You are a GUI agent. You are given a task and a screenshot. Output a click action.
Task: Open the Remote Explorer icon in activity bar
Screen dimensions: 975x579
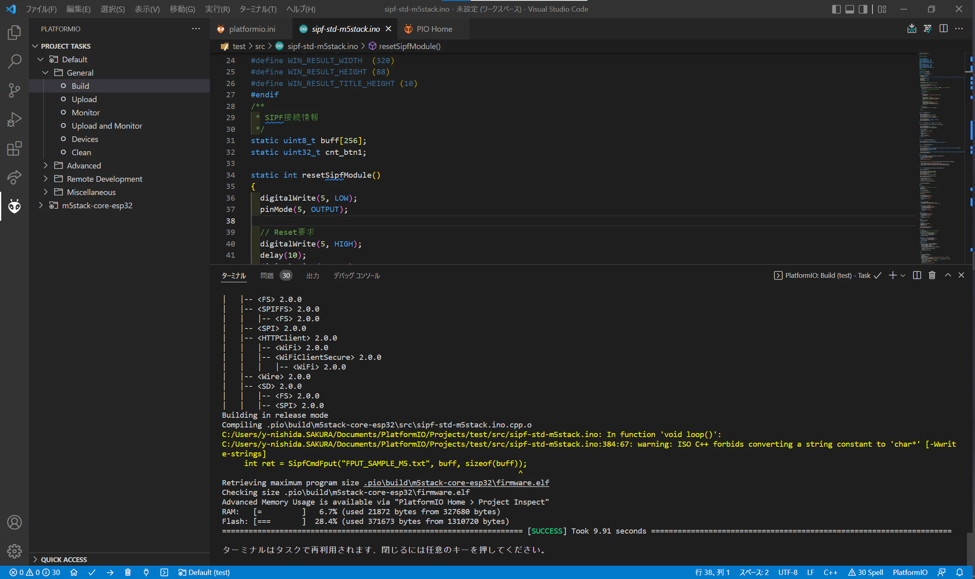(x=14, y=177)
